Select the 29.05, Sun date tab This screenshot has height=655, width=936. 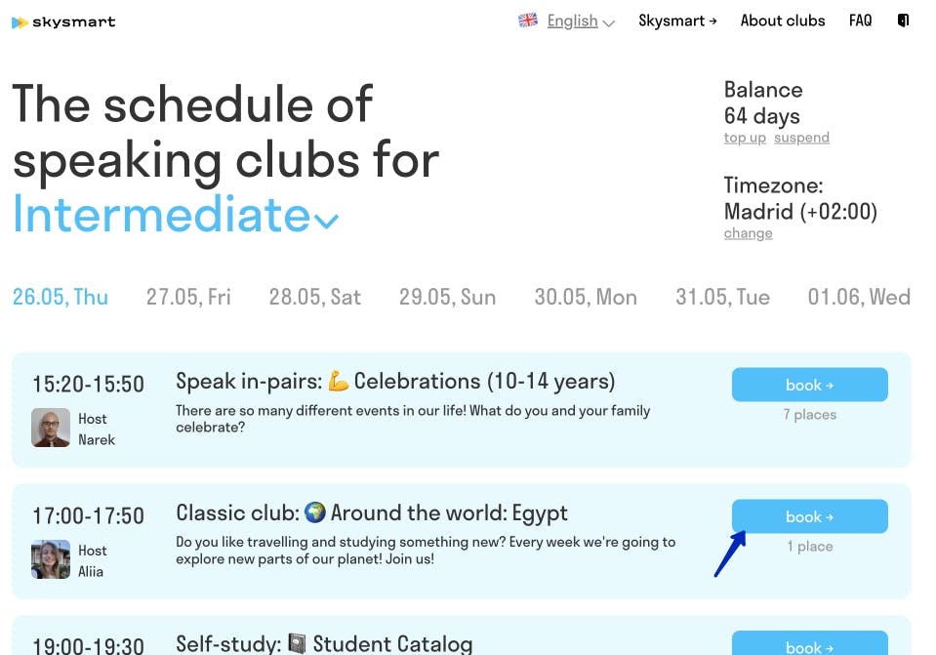[447, 297]
